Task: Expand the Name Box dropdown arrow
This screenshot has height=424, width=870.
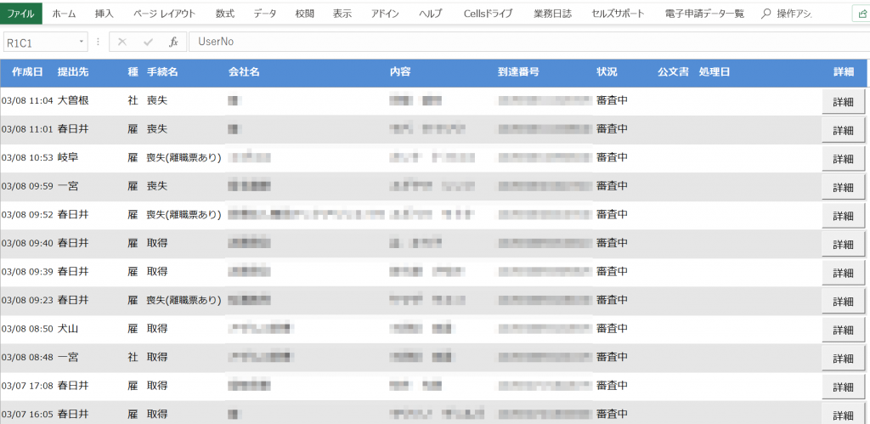Action: (x=82, y=42)
